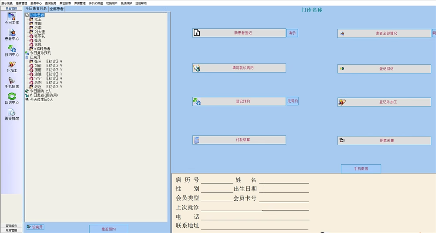436x233 pixels.
Task: Open the 患者管理 menu in the menu bar
Action: point(21,3)
